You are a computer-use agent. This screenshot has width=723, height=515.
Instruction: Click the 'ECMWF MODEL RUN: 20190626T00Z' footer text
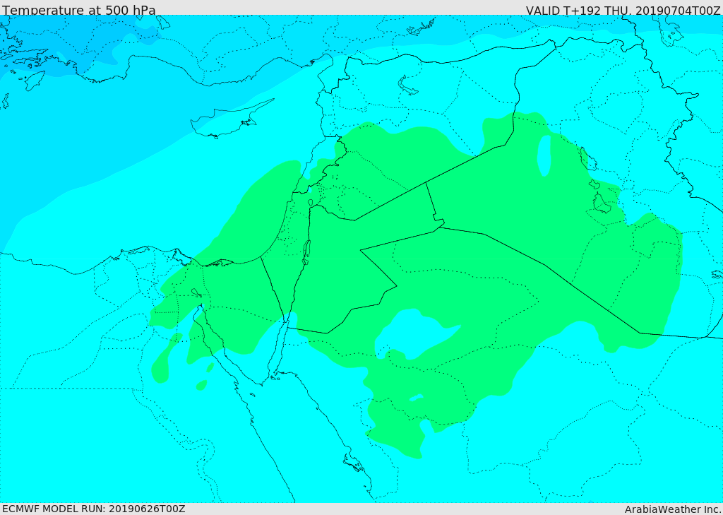[x=94, y=509]
